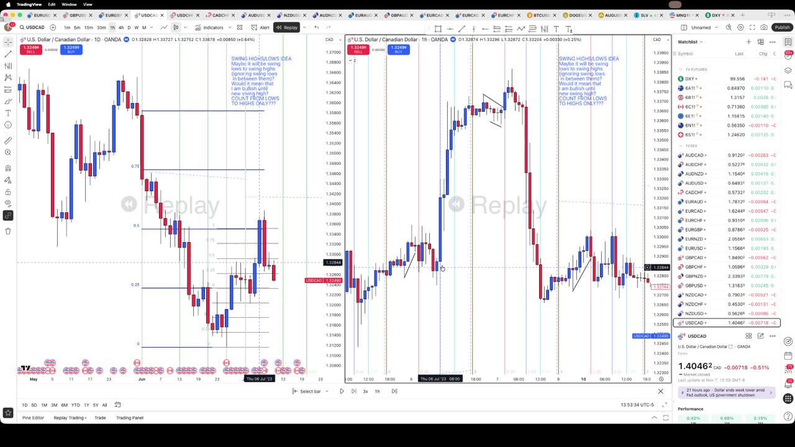
Task: Select the 1h timeframe
Action: 112,27
